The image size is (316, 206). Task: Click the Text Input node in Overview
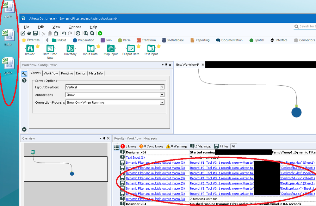tap(33, 152)
